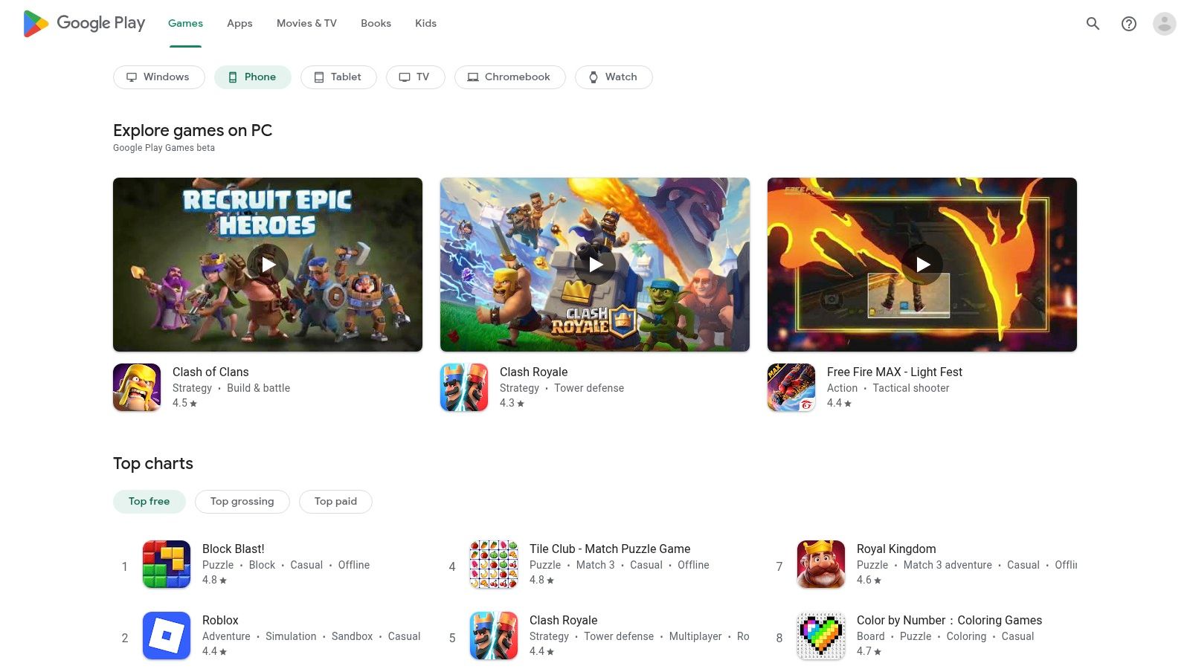Open the Block Blast! game icon
The width and height of the screenshot is (1190, 669).
[167, 563]
